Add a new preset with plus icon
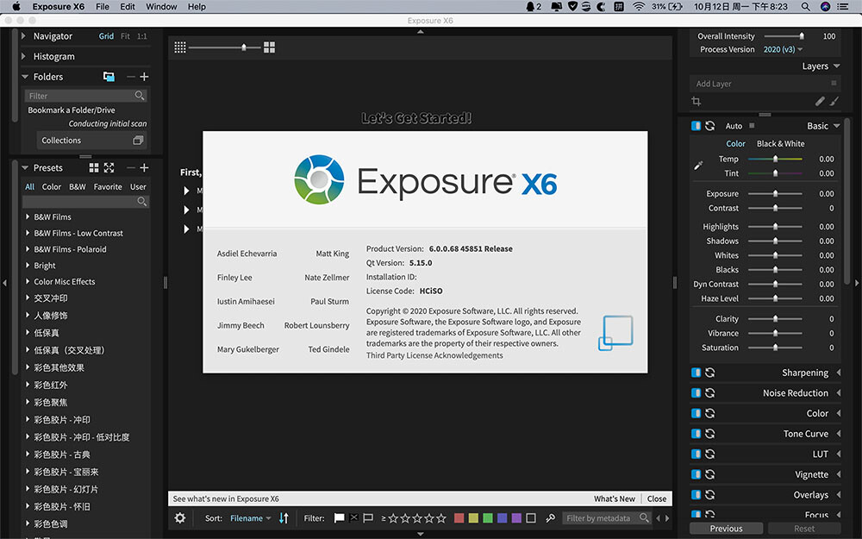862x539 pixels. [x=144, y=168]
